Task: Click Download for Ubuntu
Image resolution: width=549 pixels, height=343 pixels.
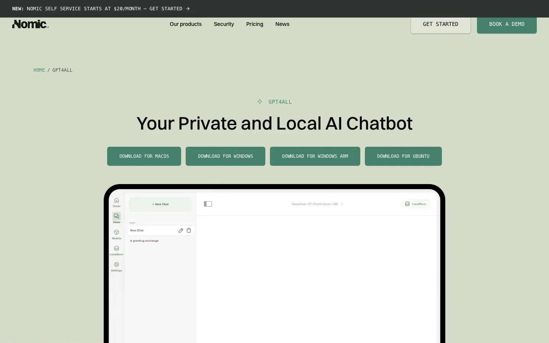Action: point(403,156)
